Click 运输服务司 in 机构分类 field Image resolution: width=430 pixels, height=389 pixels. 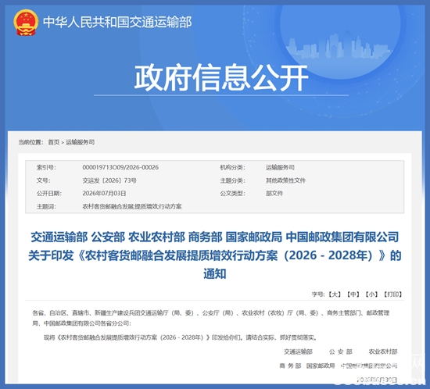point(280,167)
